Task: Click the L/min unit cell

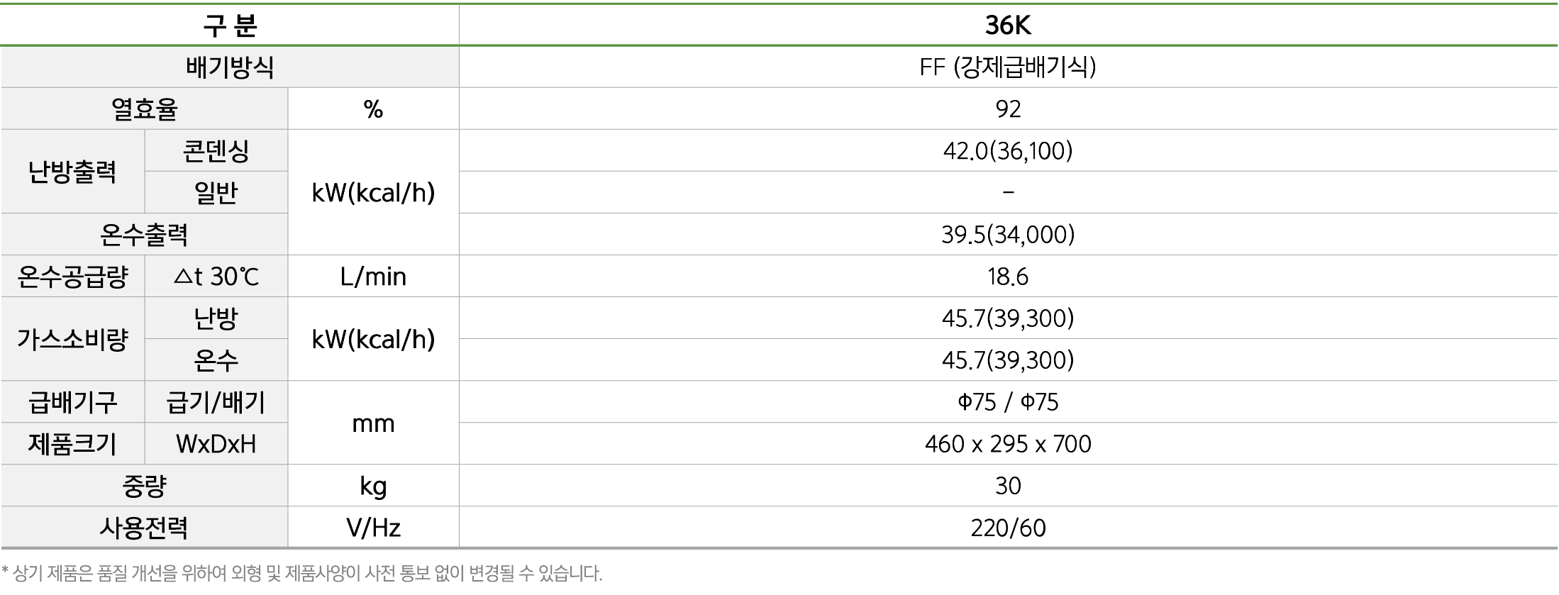Action: (x=373, y=277)
